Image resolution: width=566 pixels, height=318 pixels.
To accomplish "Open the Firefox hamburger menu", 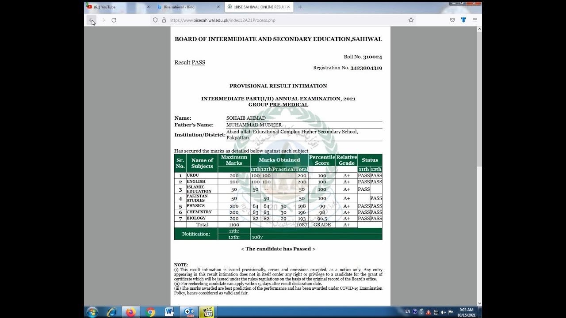I will [x=474, y=20].
